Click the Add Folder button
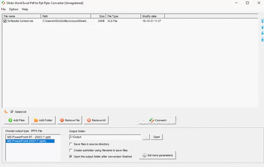 pyautogui.click(x=43, y=120)
